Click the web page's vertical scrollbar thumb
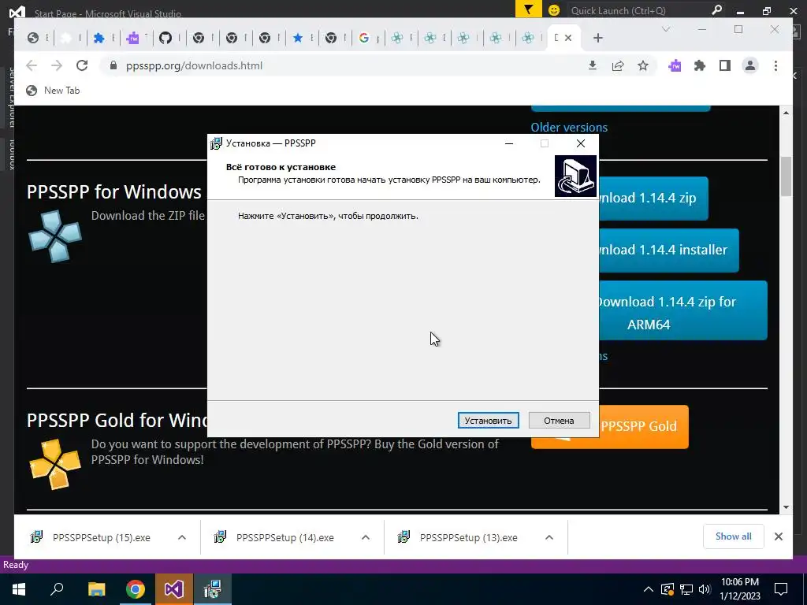 pos(786,176)
